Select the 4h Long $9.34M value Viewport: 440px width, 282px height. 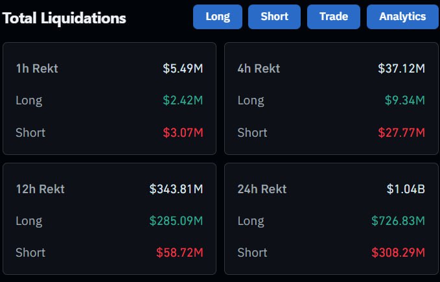(404, 100)
